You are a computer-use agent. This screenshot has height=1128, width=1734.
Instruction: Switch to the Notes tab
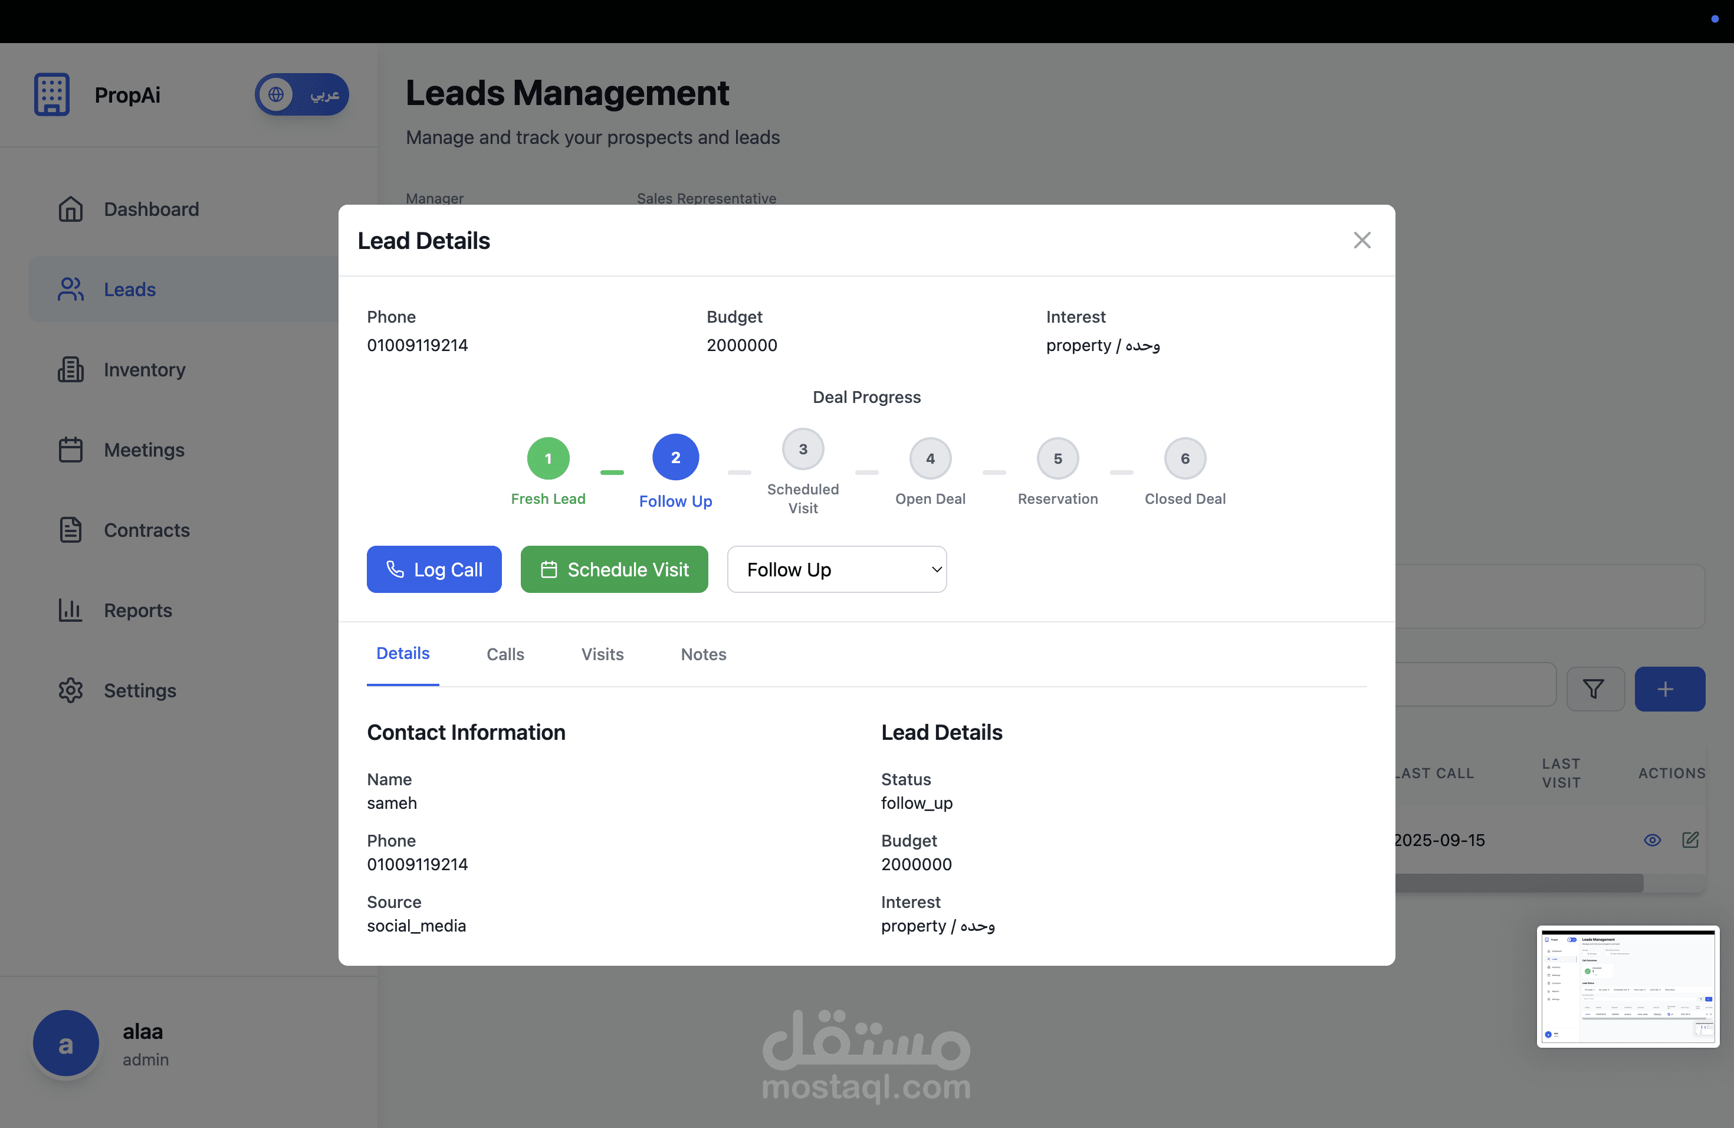coord(704,654)
